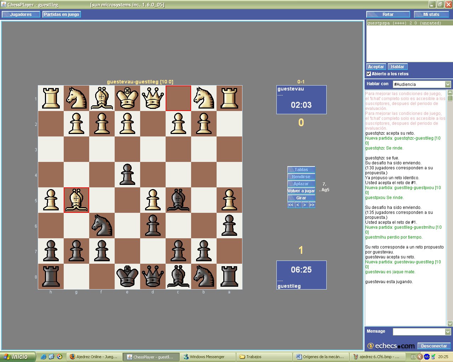Click the white king on e1
The image size is (453, 362).
[x=127, y=98]
